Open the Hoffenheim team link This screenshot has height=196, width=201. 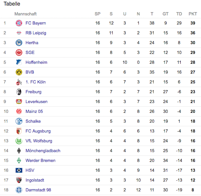tap(36, 62)
